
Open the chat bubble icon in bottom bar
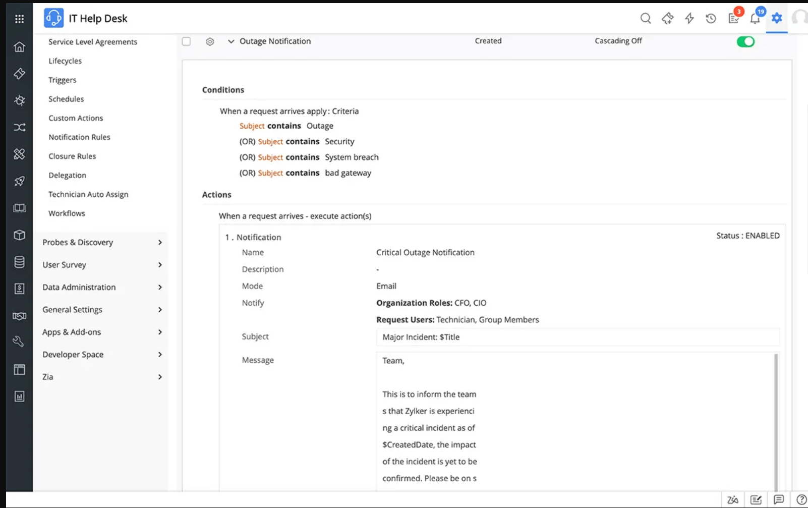779,499
